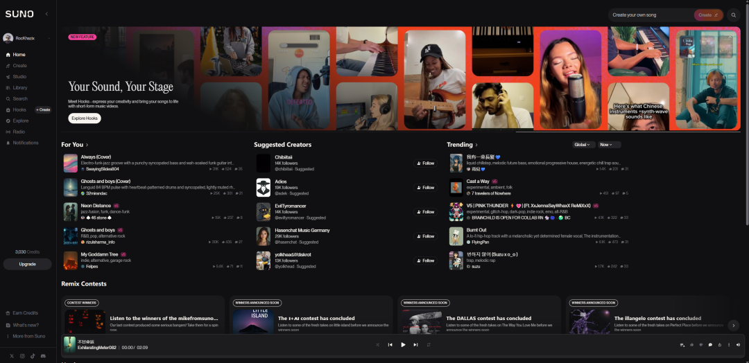Open the now-playing song cover in player

[70, 344]
